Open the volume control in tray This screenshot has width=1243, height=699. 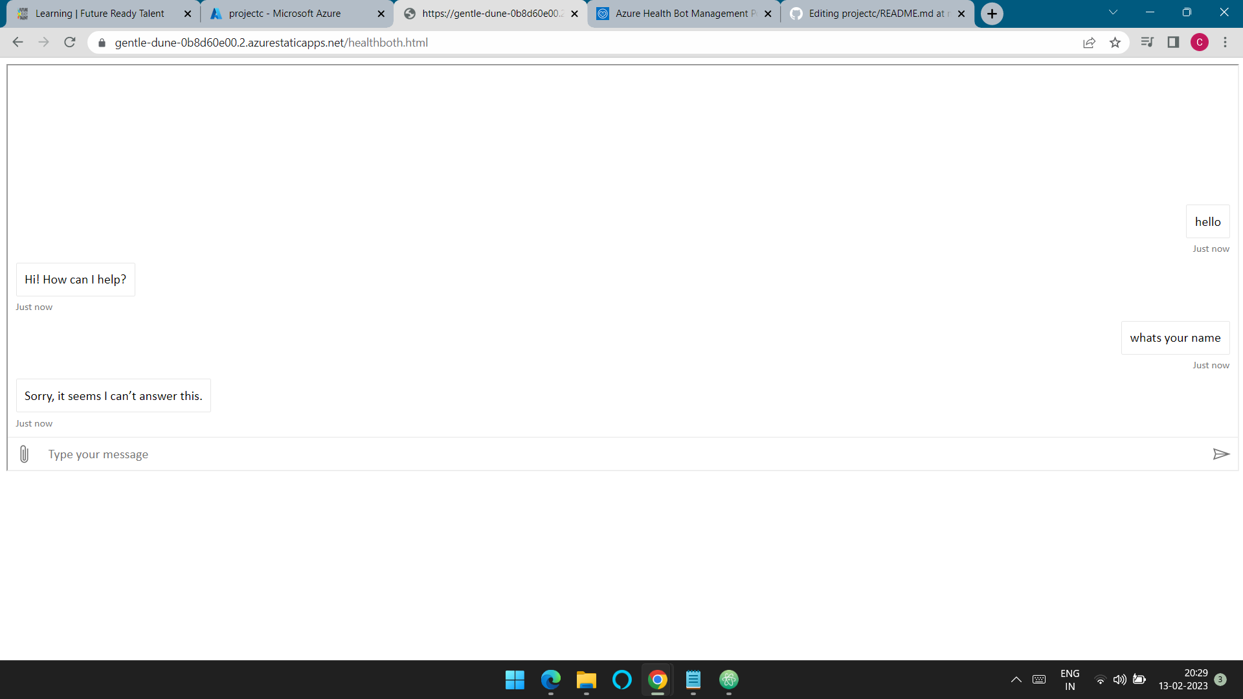click(x=1119, y=680)
